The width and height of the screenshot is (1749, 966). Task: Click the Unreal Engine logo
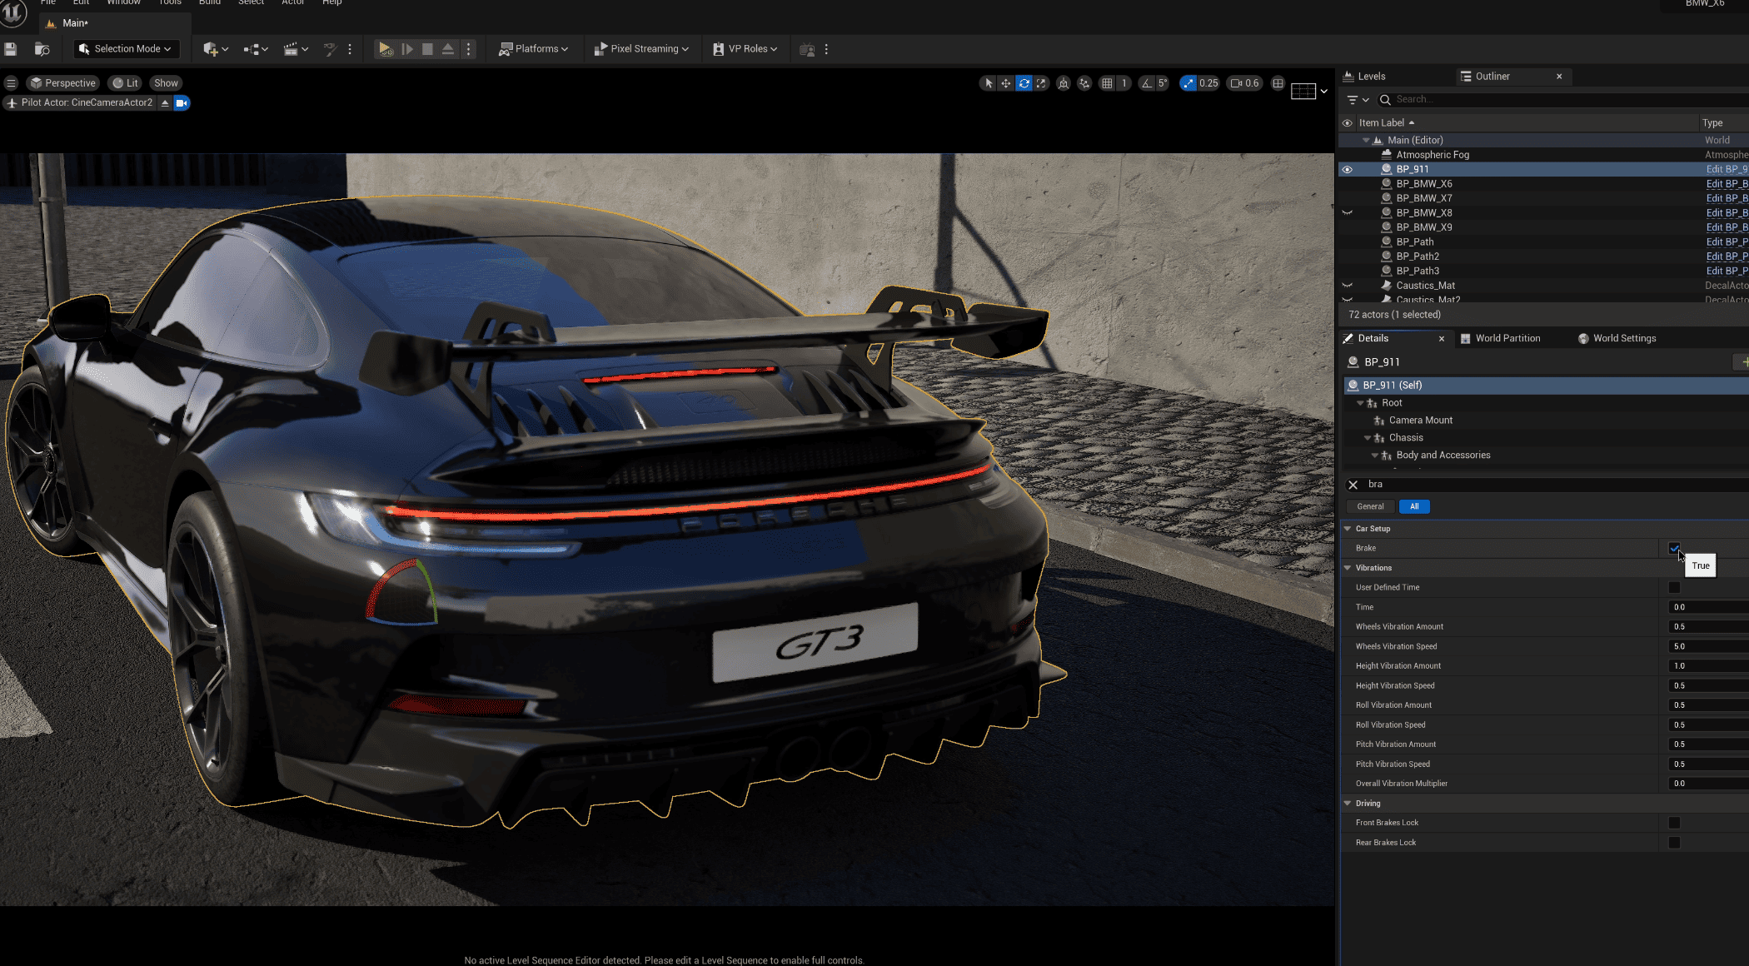coord(13,12)
